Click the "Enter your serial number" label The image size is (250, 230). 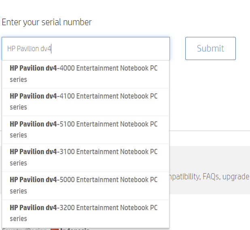click(47, 22)
